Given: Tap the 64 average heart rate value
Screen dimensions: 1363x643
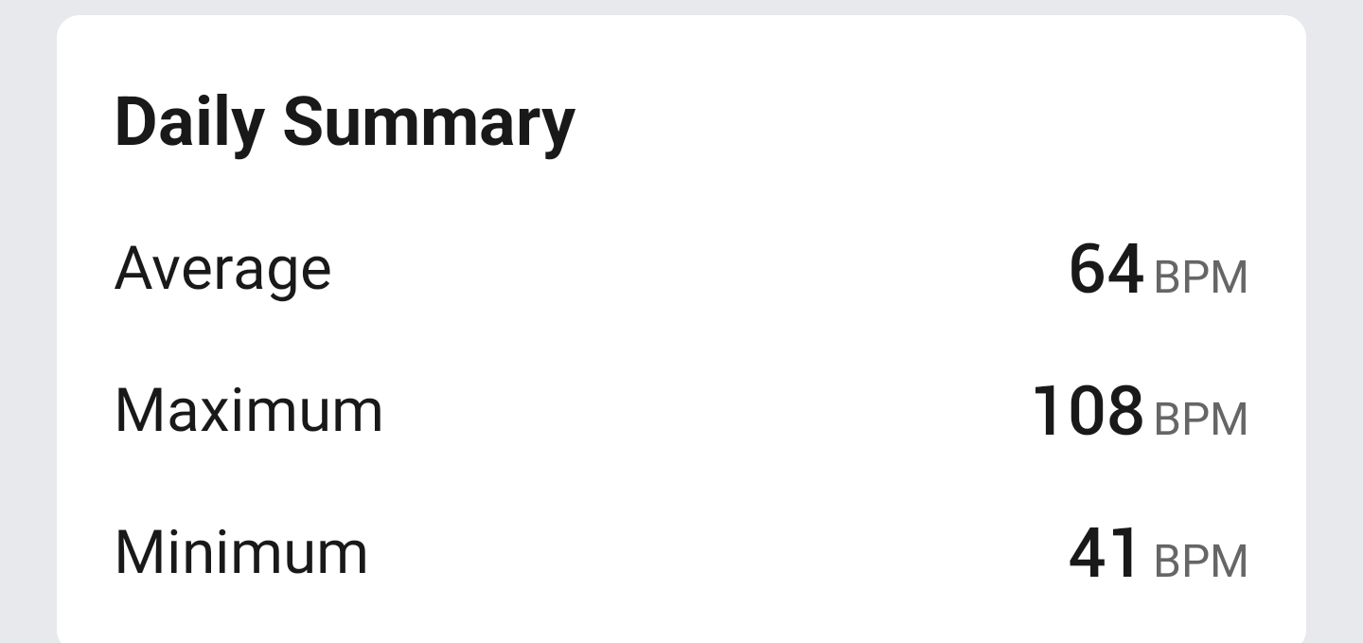Looking at the screenshot, I should [1106, 270].
